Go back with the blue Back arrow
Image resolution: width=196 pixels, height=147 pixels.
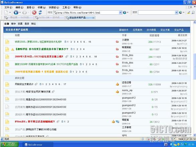coord(16,12)
